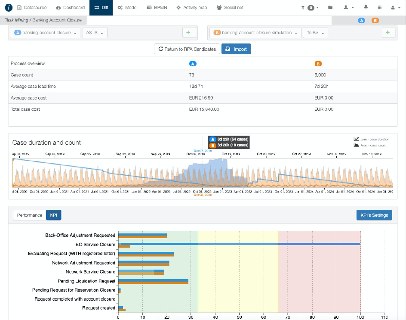The image size is (406, 320).
Task: Expand the banking-account-closure process dropdown
Action: (x=46, y=33)
